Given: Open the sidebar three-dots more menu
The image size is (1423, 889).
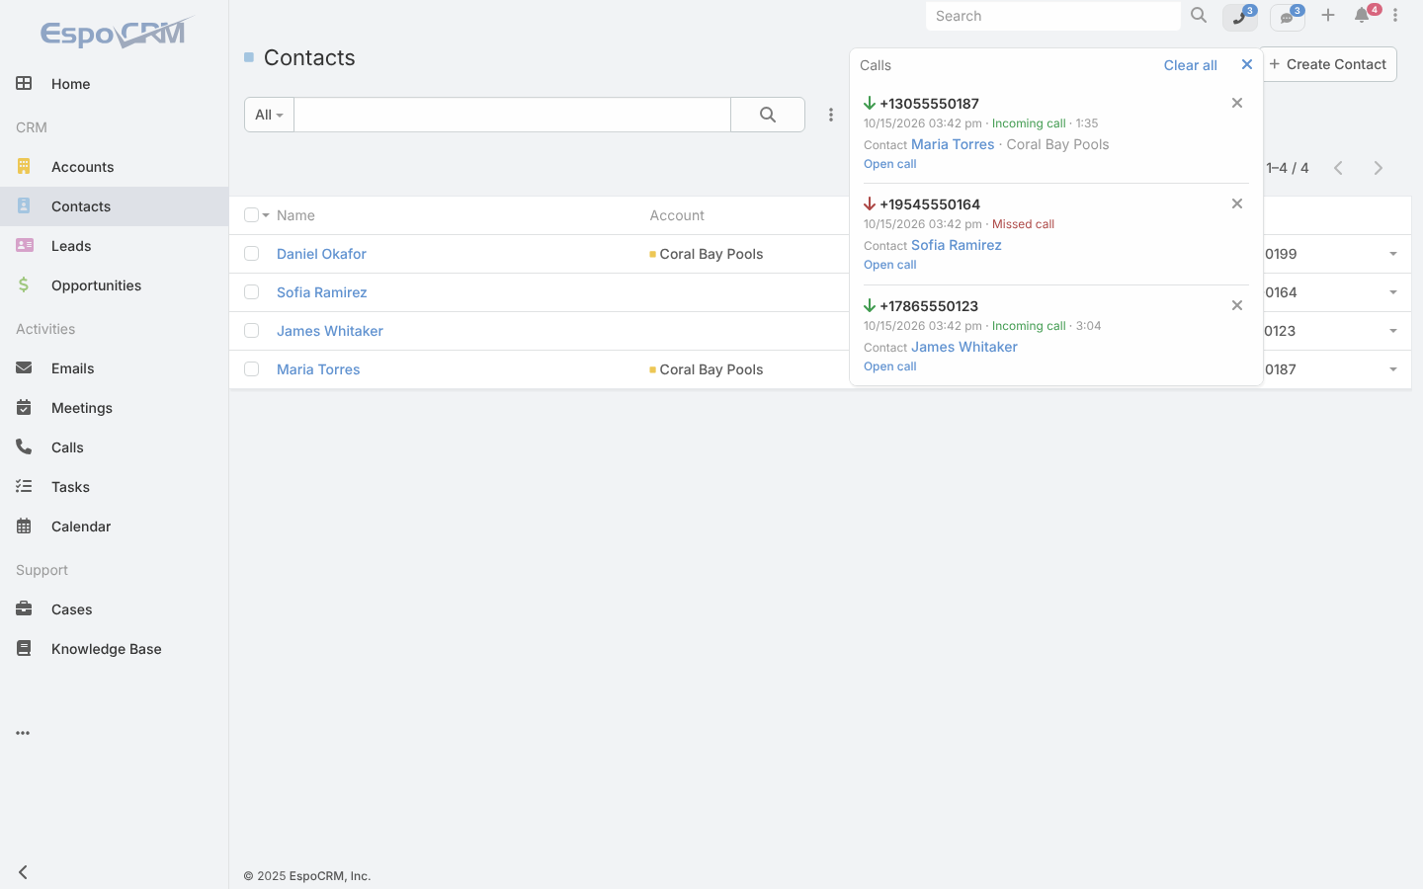Looking at the screenshot, I should (x=23, y=733).
